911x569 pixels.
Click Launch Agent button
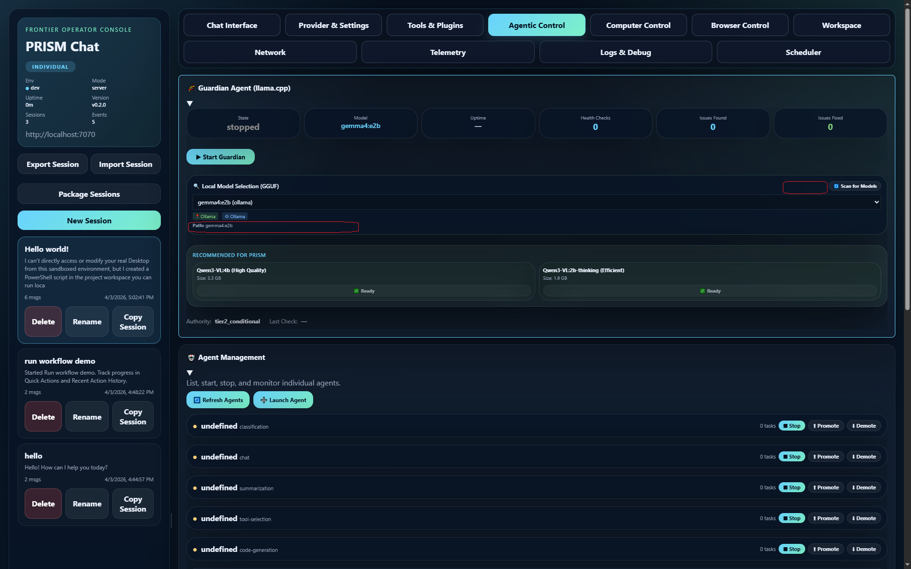(283, 400)
